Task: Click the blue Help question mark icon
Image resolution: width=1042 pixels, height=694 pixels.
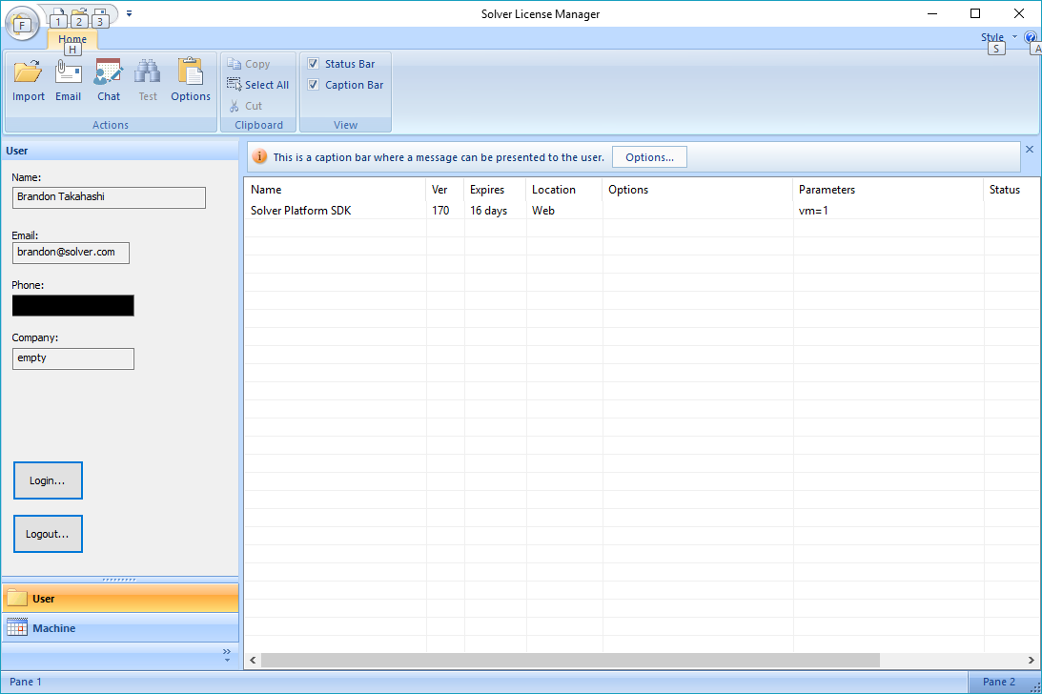Action: (x=1031, y=37)
